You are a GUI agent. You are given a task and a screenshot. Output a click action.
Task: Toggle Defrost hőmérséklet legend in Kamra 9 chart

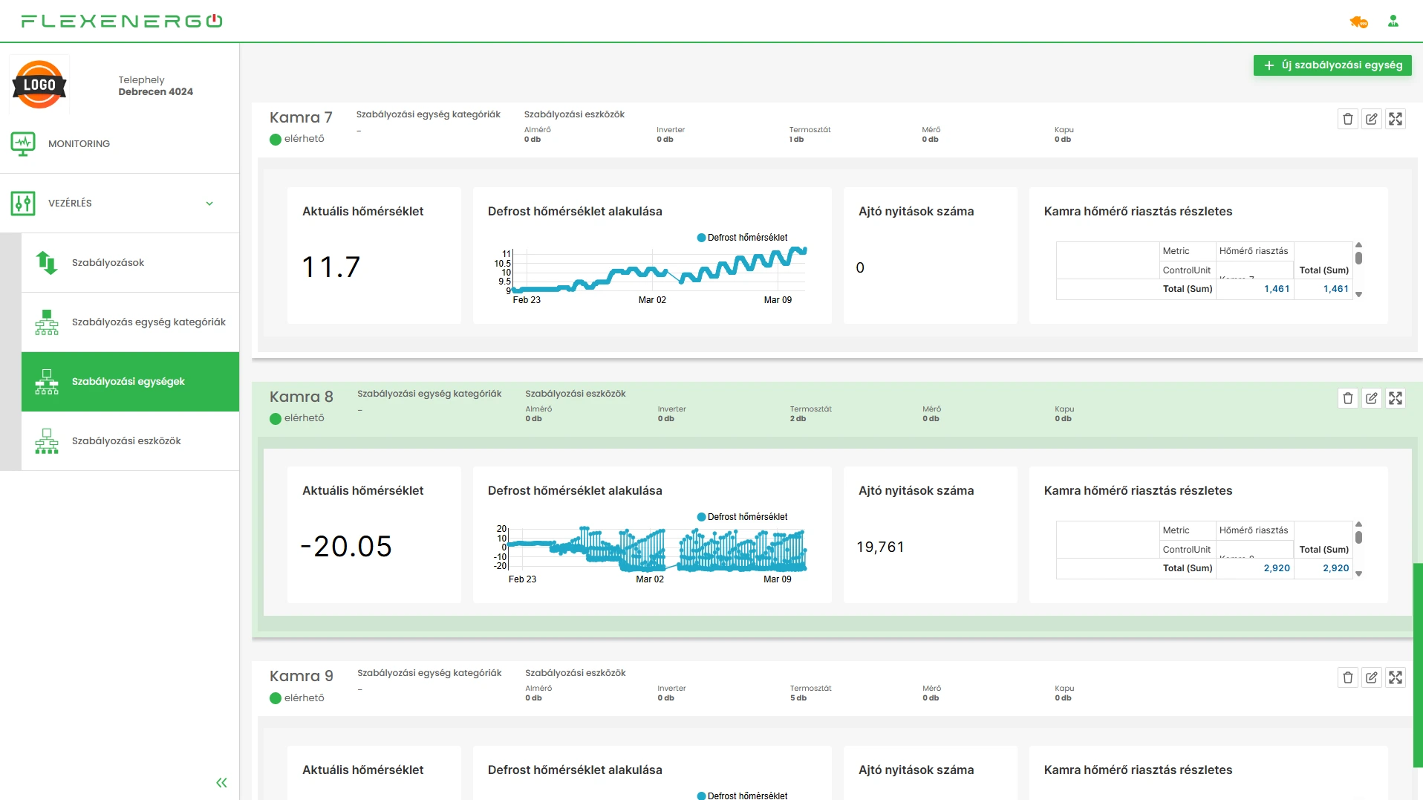[x=742, y=796]
